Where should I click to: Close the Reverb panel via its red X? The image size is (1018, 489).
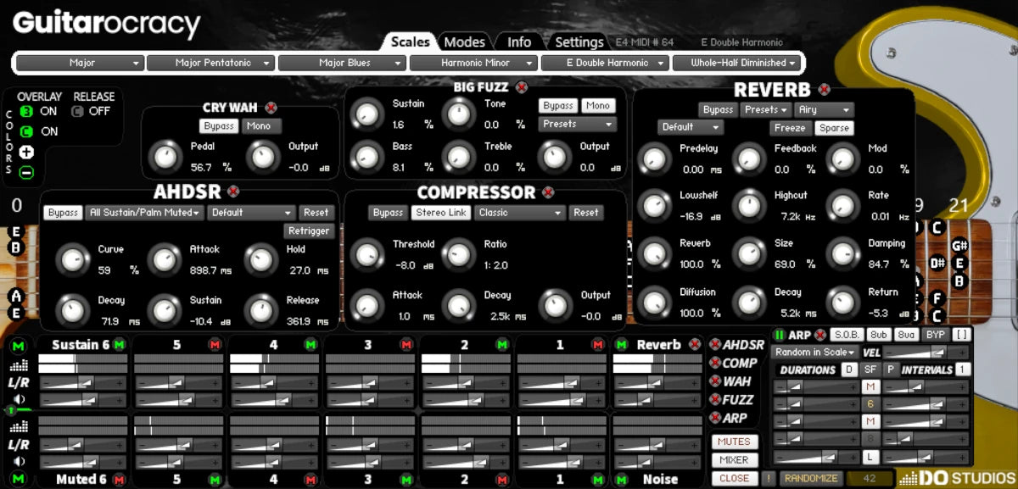tap(824, 90)
